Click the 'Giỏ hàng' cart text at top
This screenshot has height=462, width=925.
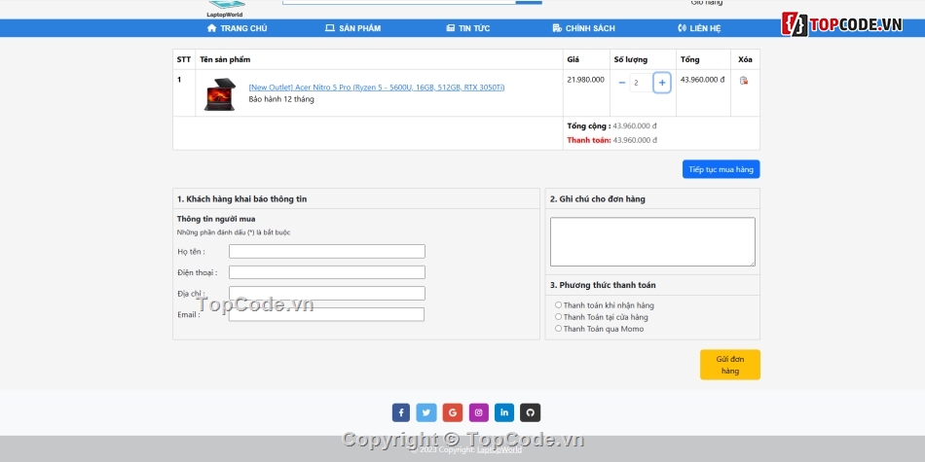707,2
